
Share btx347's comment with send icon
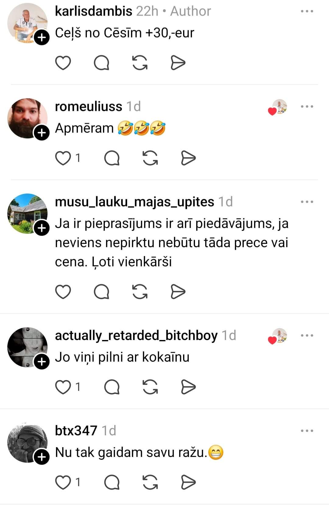[x=188, y=482]
